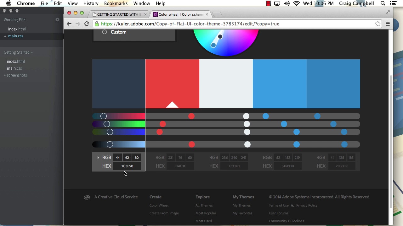
Task: Click the green slider handle of the first swatch
Action: click(x=107, y=124)
